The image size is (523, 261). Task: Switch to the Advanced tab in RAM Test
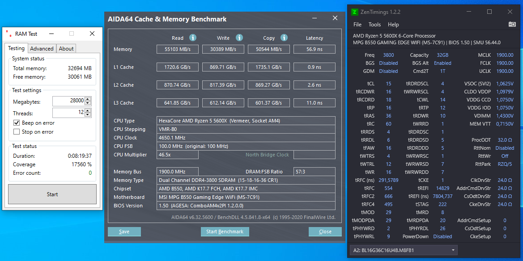(x=42, y=48)
